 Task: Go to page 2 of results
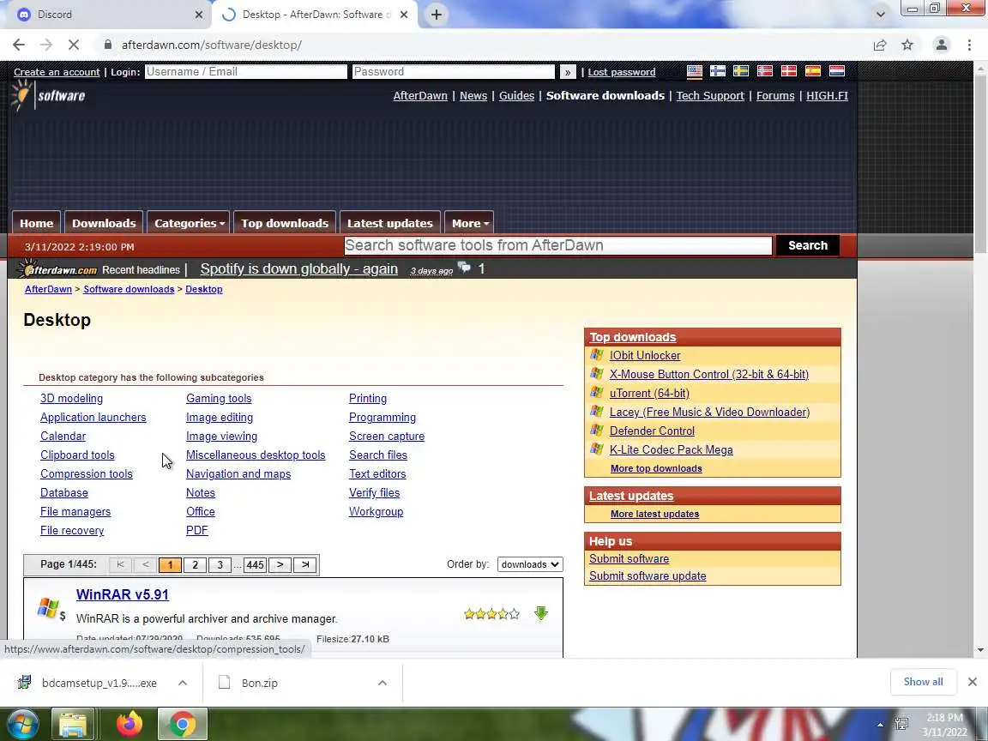coord(196,564)
